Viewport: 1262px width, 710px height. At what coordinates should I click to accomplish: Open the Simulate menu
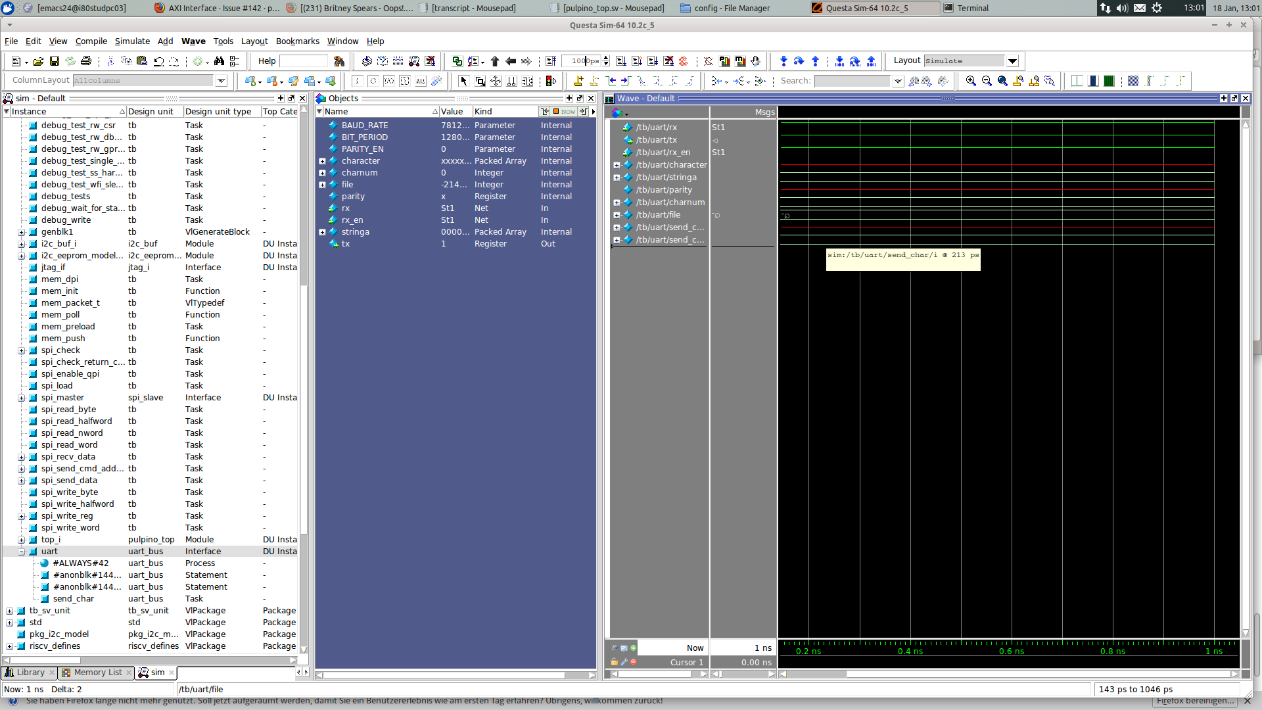[x=132, y=41]
